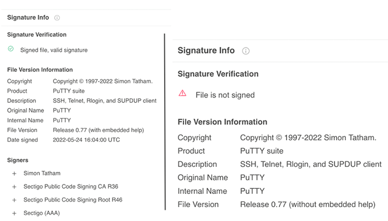This screenshot has height=221, width=388.
Task: Click info icon beside right Signature Info
Action: tap(246, 51)
